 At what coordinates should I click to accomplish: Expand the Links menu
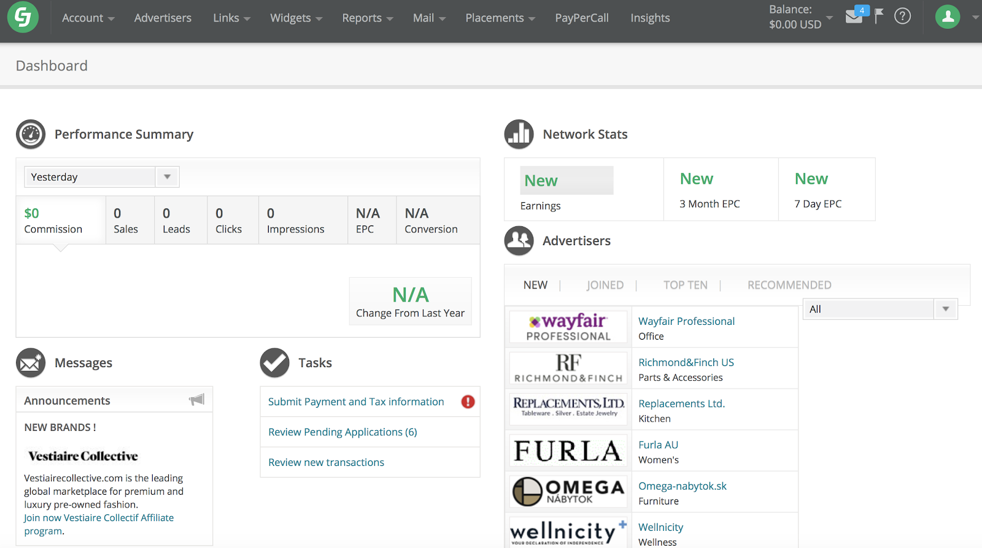[x=232, y=18]
